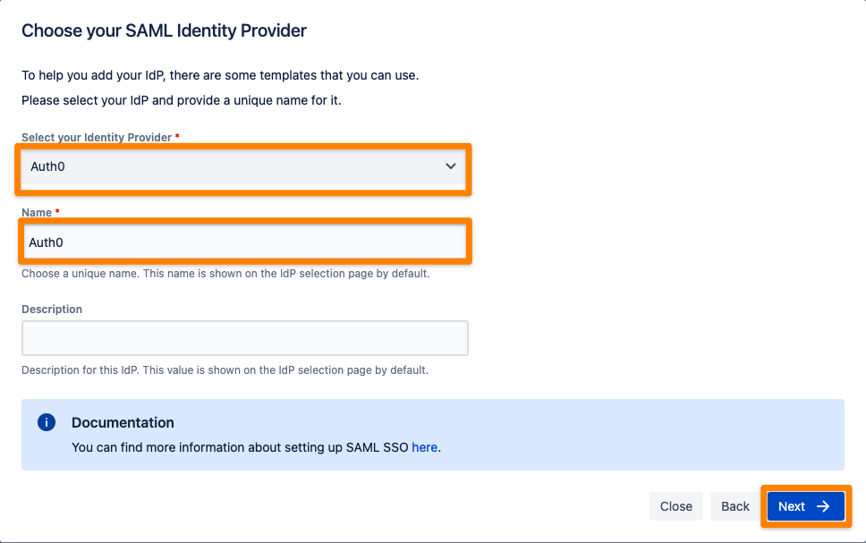Proceed with the blue Next button
The image size is (866, 543).
point(806,506)
